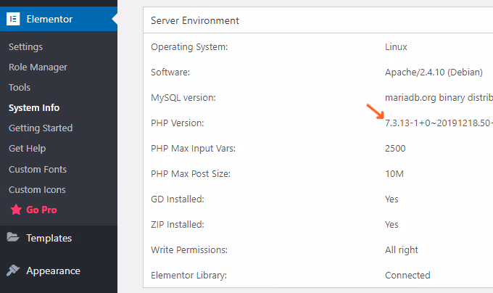The width and height of the screenshot is (493, 293).
Task: Click the Yes value for GD Installed
Action: [391, 199]
